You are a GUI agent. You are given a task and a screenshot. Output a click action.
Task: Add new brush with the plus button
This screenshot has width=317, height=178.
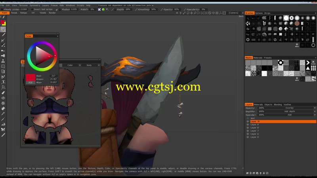point(297,45)
